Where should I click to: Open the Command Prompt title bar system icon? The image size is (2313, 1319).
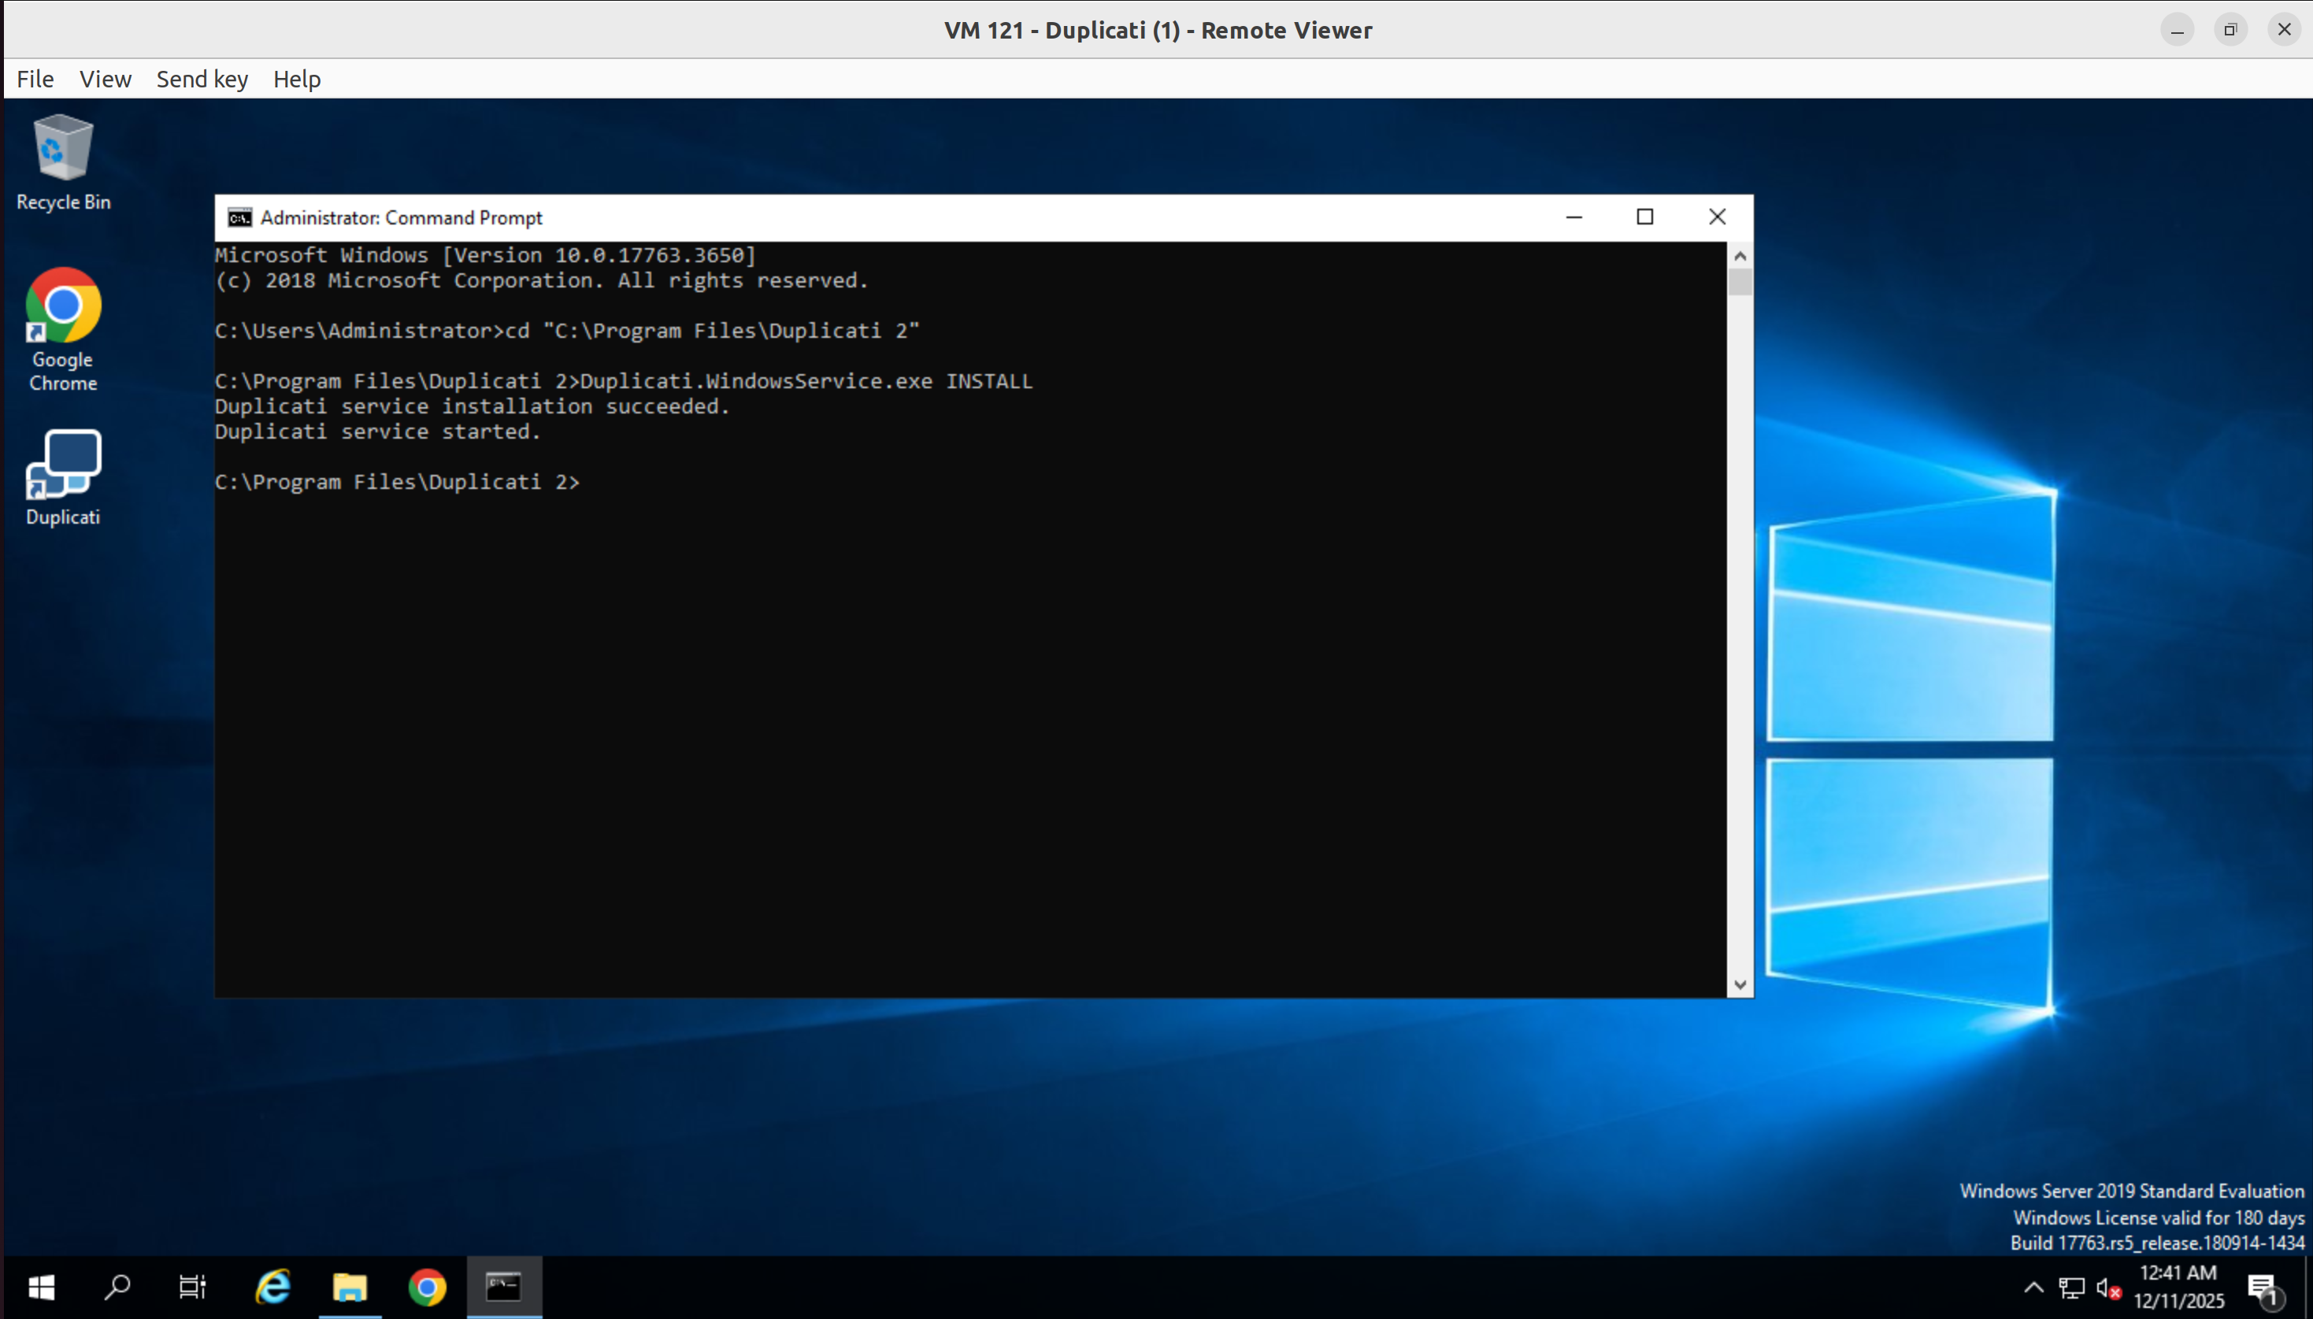[239, 217]
